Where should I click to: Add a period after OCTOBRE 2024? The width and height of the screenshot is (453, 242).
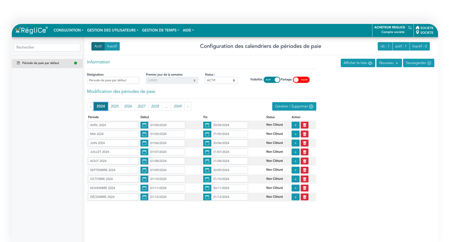click(295, 179)
